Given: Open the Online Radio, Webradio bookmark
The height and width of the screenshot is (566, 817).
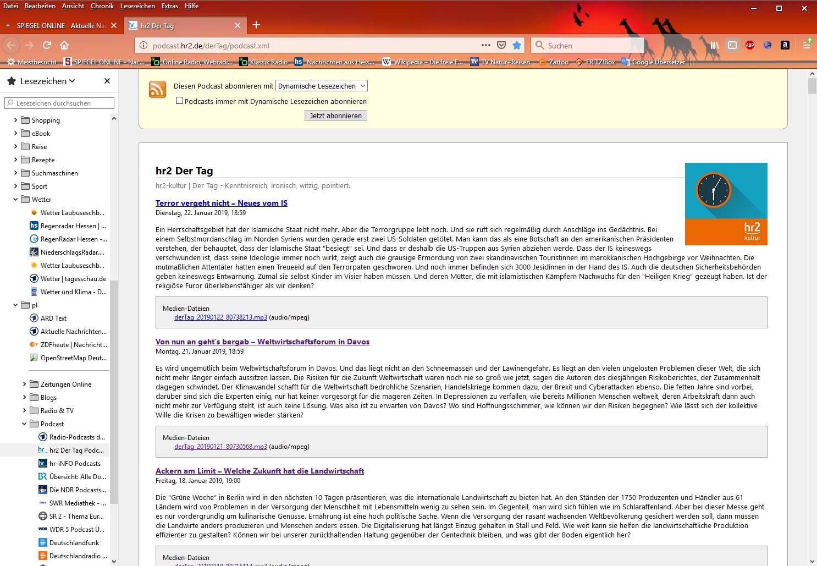Looking at the screenshot, I should pyautogui.click(x=192, y=62).
